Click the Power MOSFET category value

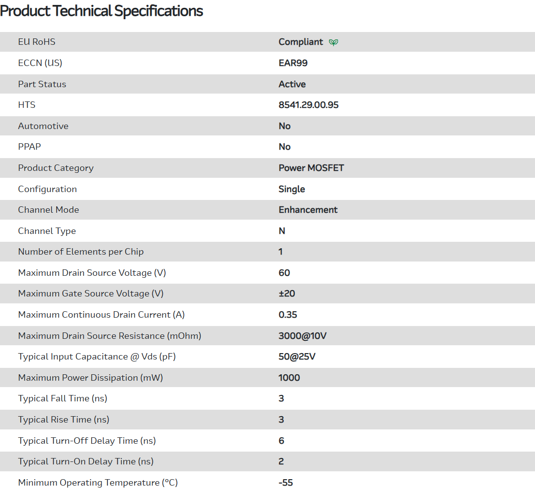311,168
